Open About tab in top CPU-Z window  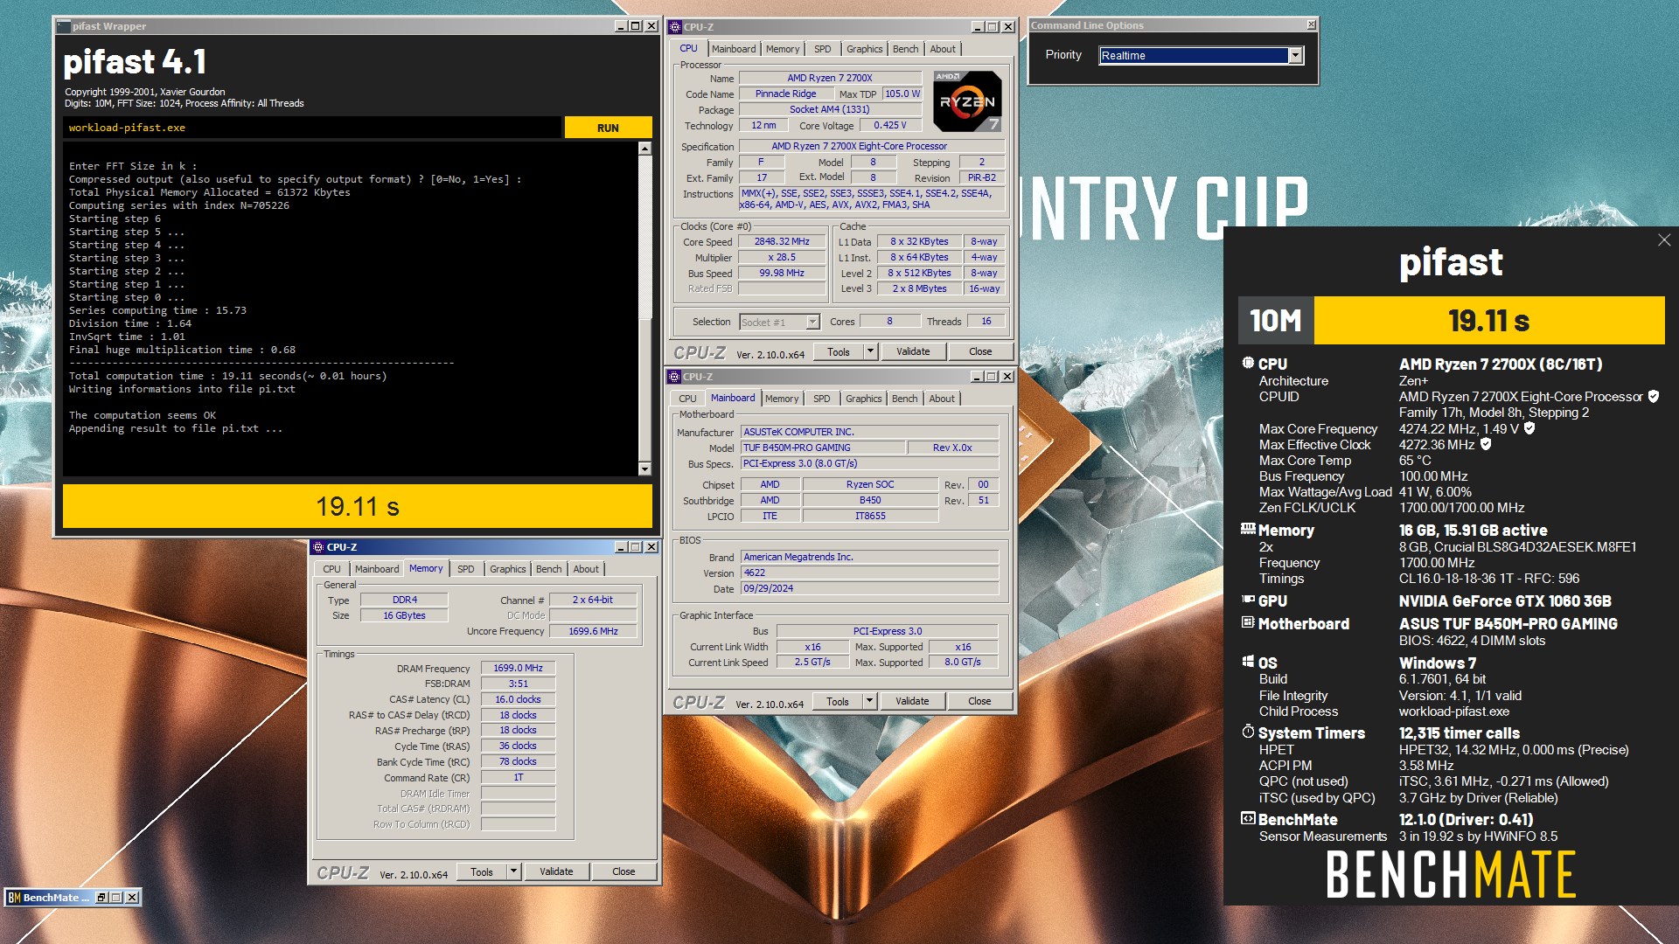[942, 49]
